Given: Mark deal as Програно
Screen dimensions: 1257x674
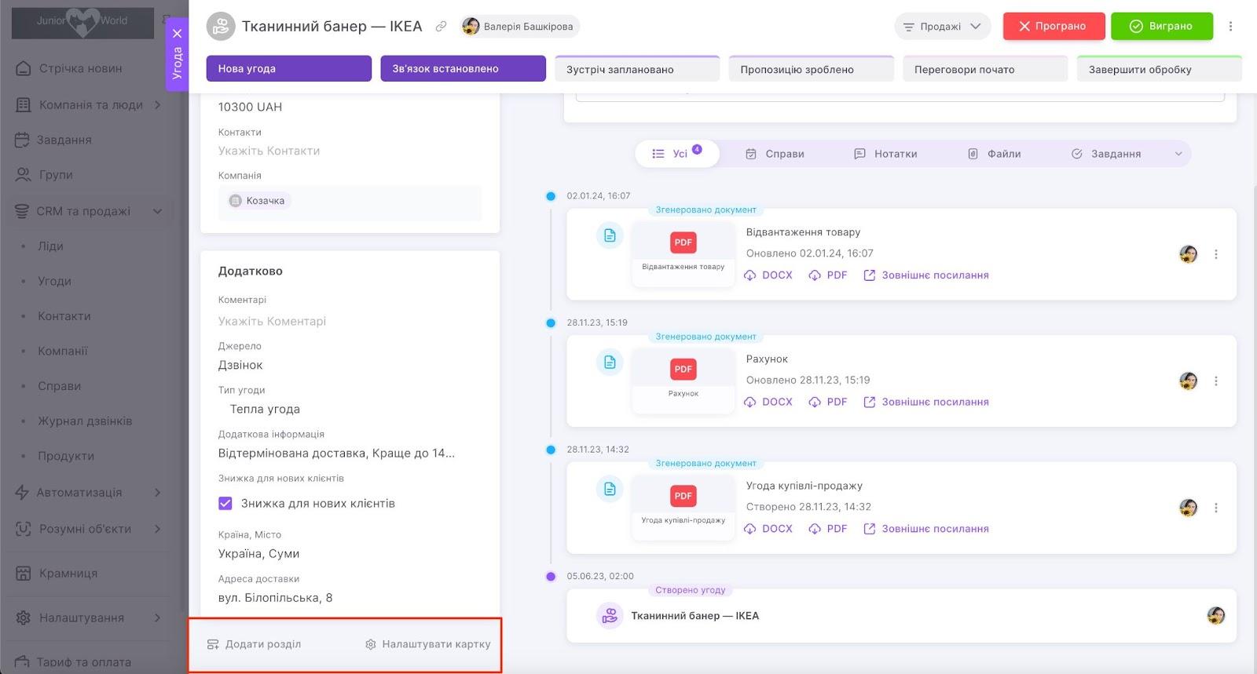Looking at the screenshot, I should coord(1054,26).
